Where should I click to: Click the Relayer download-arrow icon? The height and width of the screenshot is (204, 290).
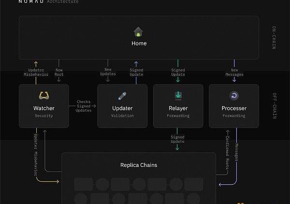[178, 95]
